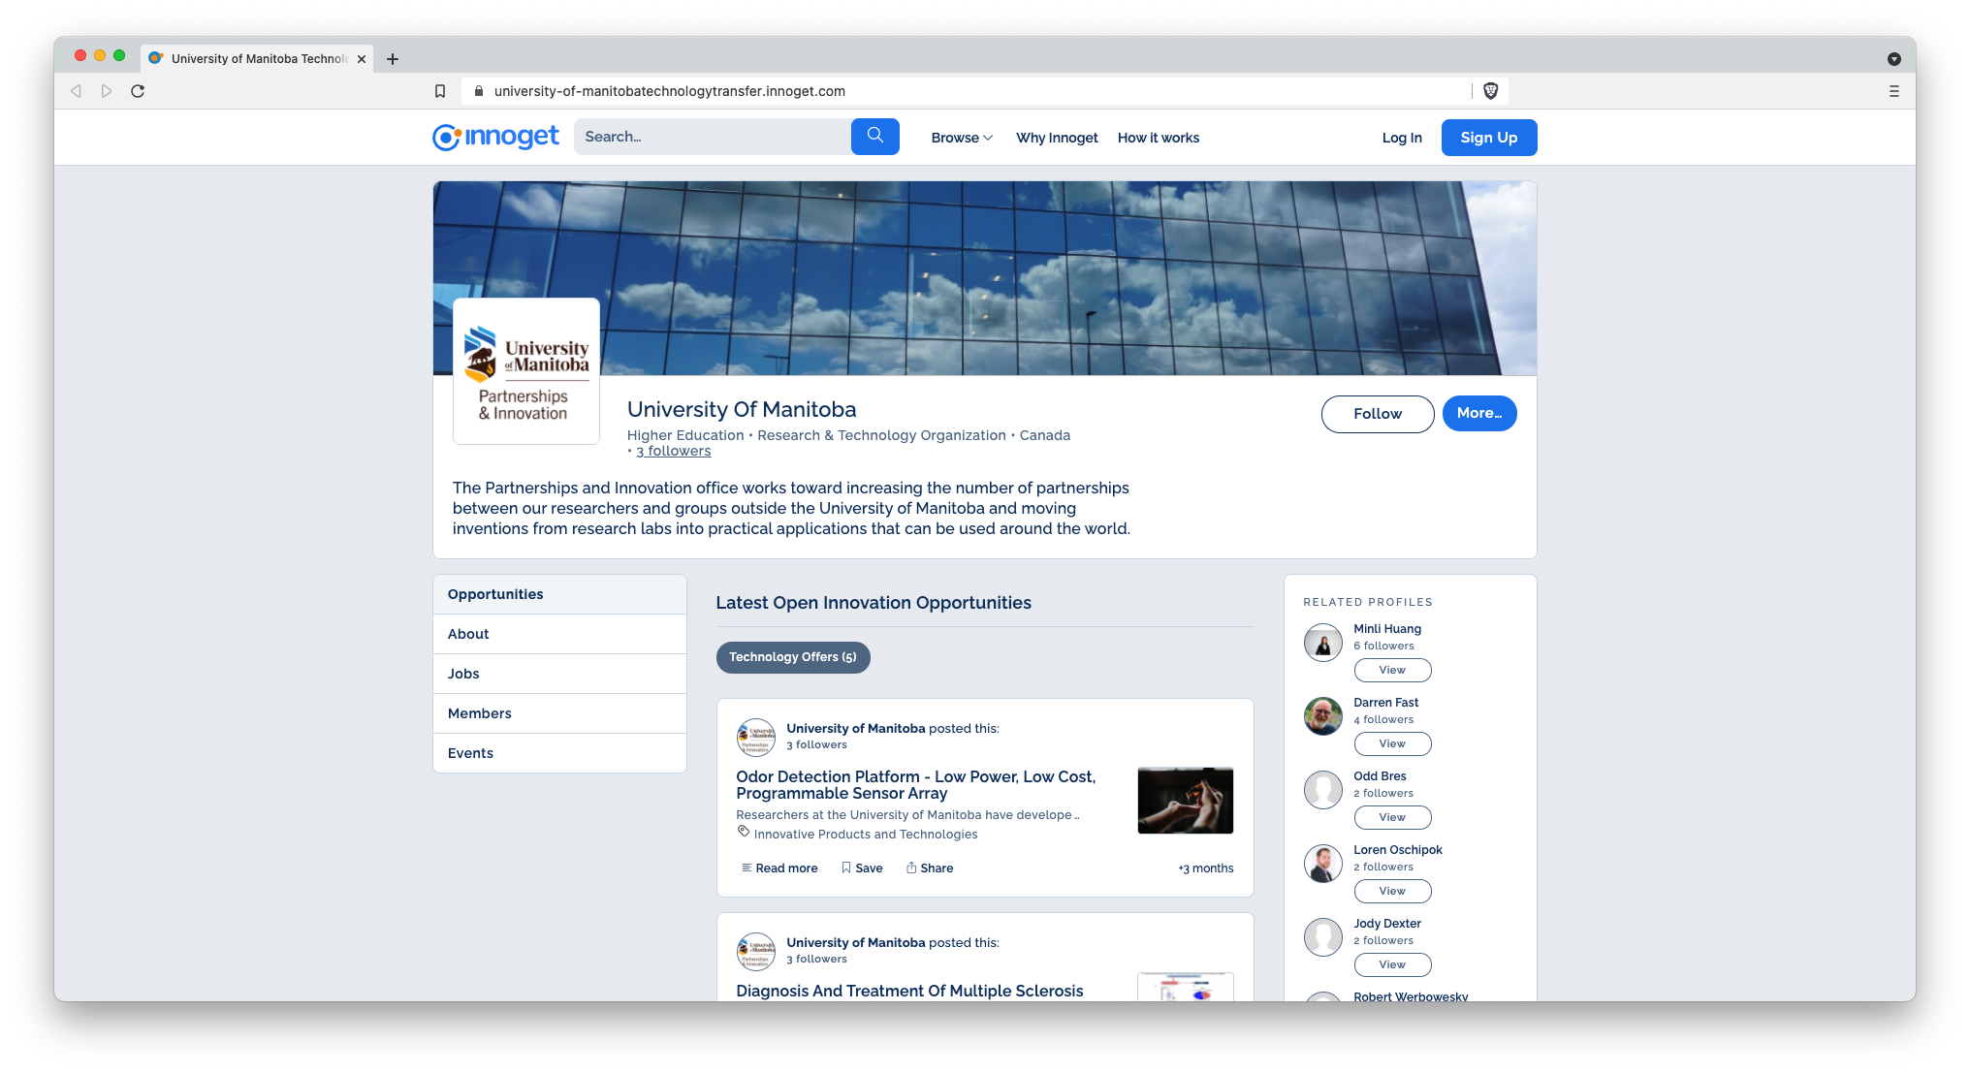Image resolution: width=1970 pixels, height=1073 pixels.
Task: Open the 3 followers link
Action: [x=674, y=452]
